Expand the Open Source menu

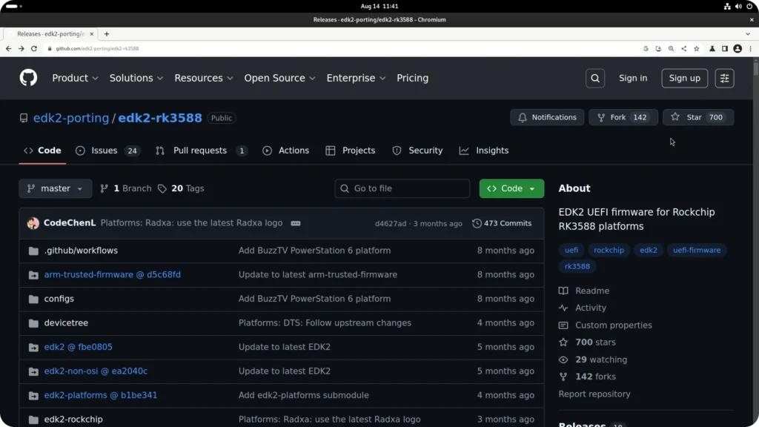point(279,78)
